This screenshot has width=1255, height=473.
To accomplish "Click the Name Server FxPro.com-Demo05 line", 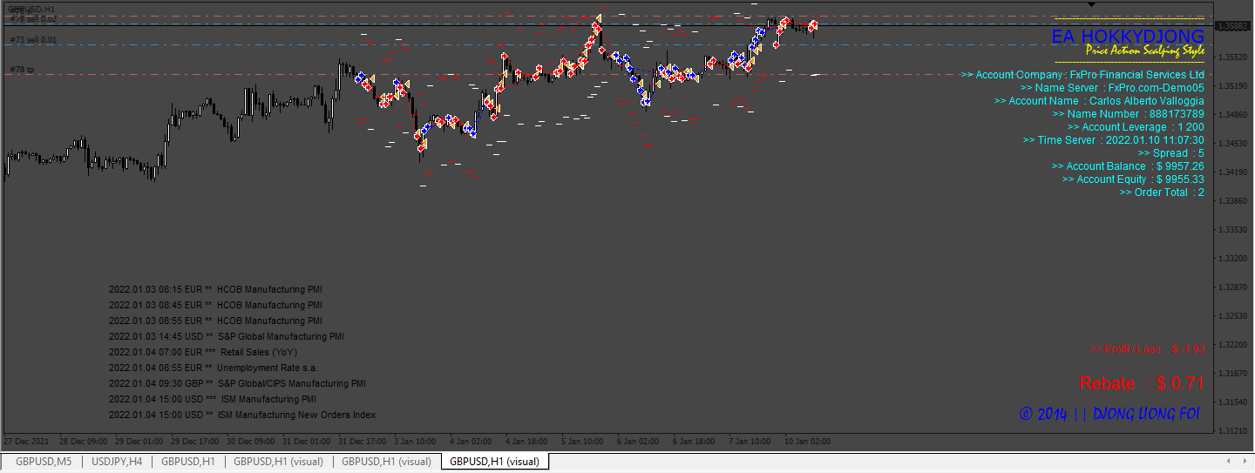I will (x=1112, y=88).
